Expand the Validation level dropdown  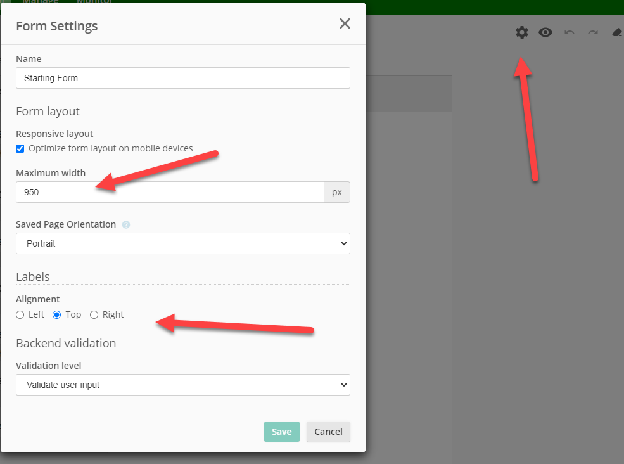coord(182,385)
